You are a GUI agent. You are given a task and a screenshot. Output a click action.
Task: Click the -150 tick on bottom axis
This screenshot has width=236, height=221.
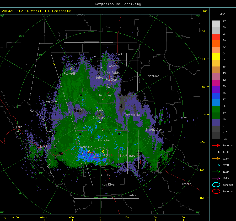(x=15, y=217)
